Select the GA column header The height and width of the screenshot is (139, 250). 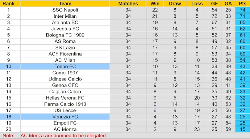(228, 4)
